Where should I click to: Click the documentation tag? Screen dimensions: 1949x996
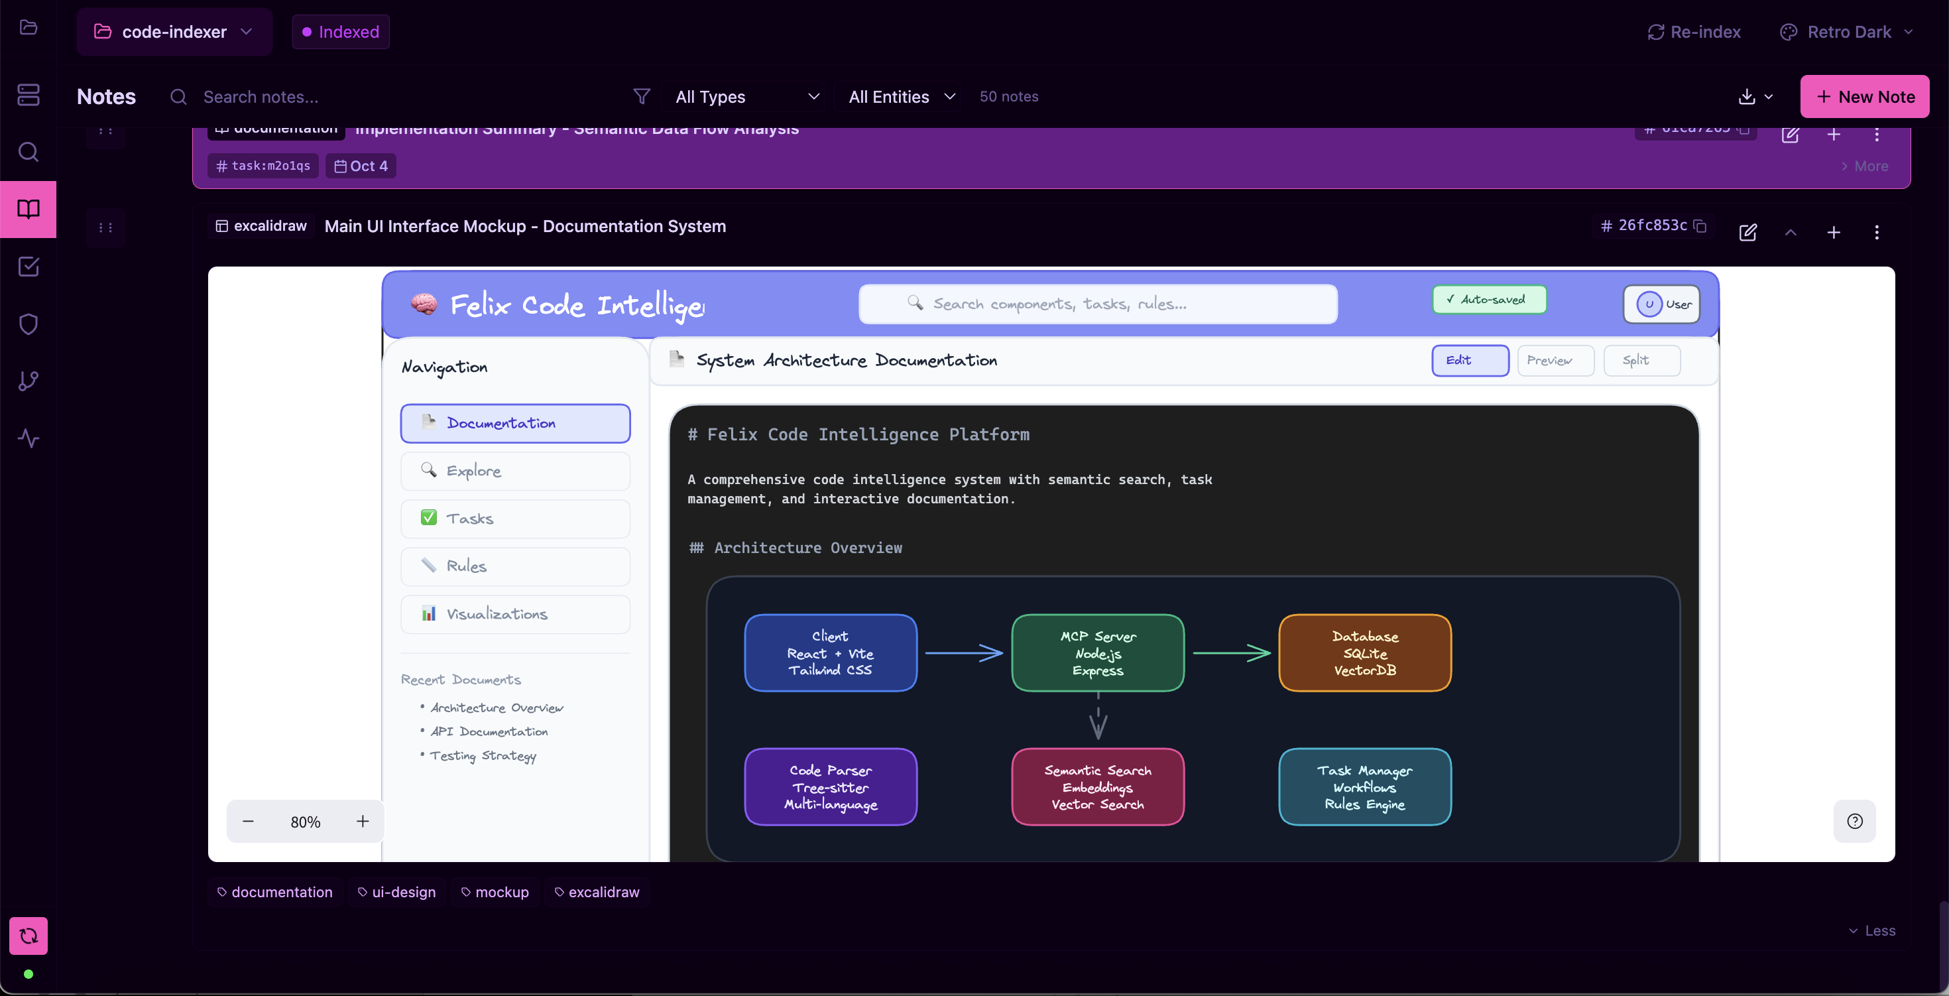[274, 891]
